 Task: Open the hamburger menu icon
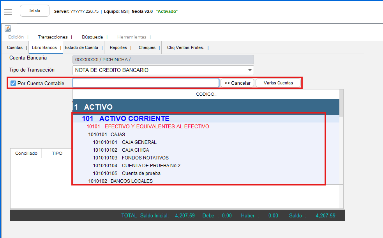pyautogui.click(x=8, y=12)
